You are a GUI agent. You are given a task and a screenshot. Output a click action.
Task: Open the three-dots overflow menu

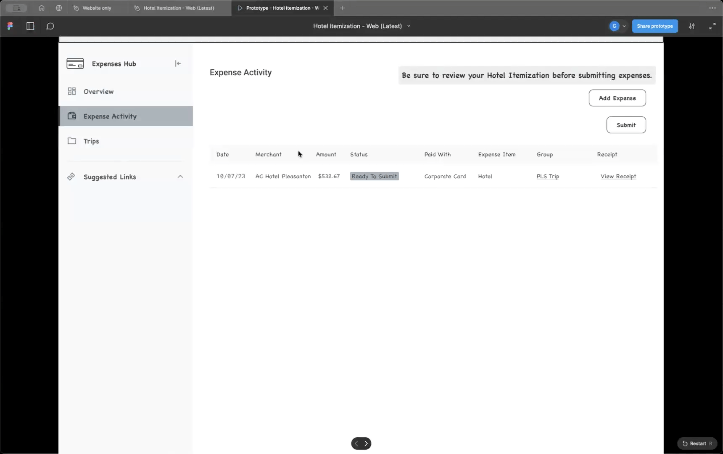(712, 8)
